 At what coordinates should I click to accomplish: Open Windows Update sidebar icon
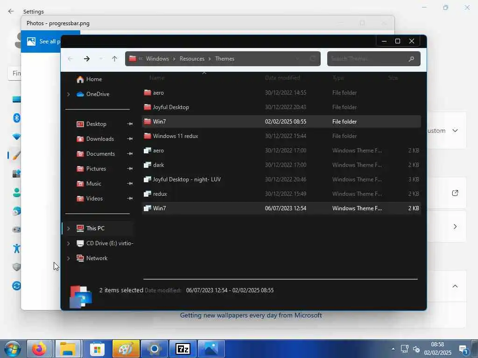coord(16,286)
